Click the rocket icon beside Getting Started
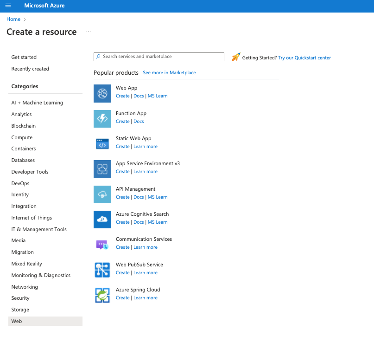 pos(236,57)
